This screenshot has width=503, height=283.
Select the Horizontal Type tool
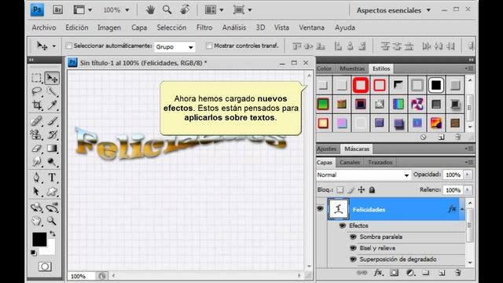(x=52, y=178)
